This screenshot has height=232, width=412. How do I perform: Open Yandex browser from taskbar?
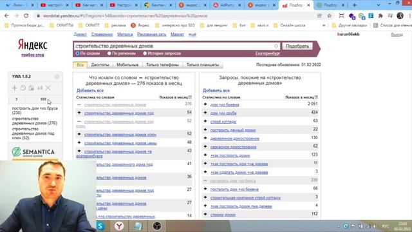tap(119, 226)
